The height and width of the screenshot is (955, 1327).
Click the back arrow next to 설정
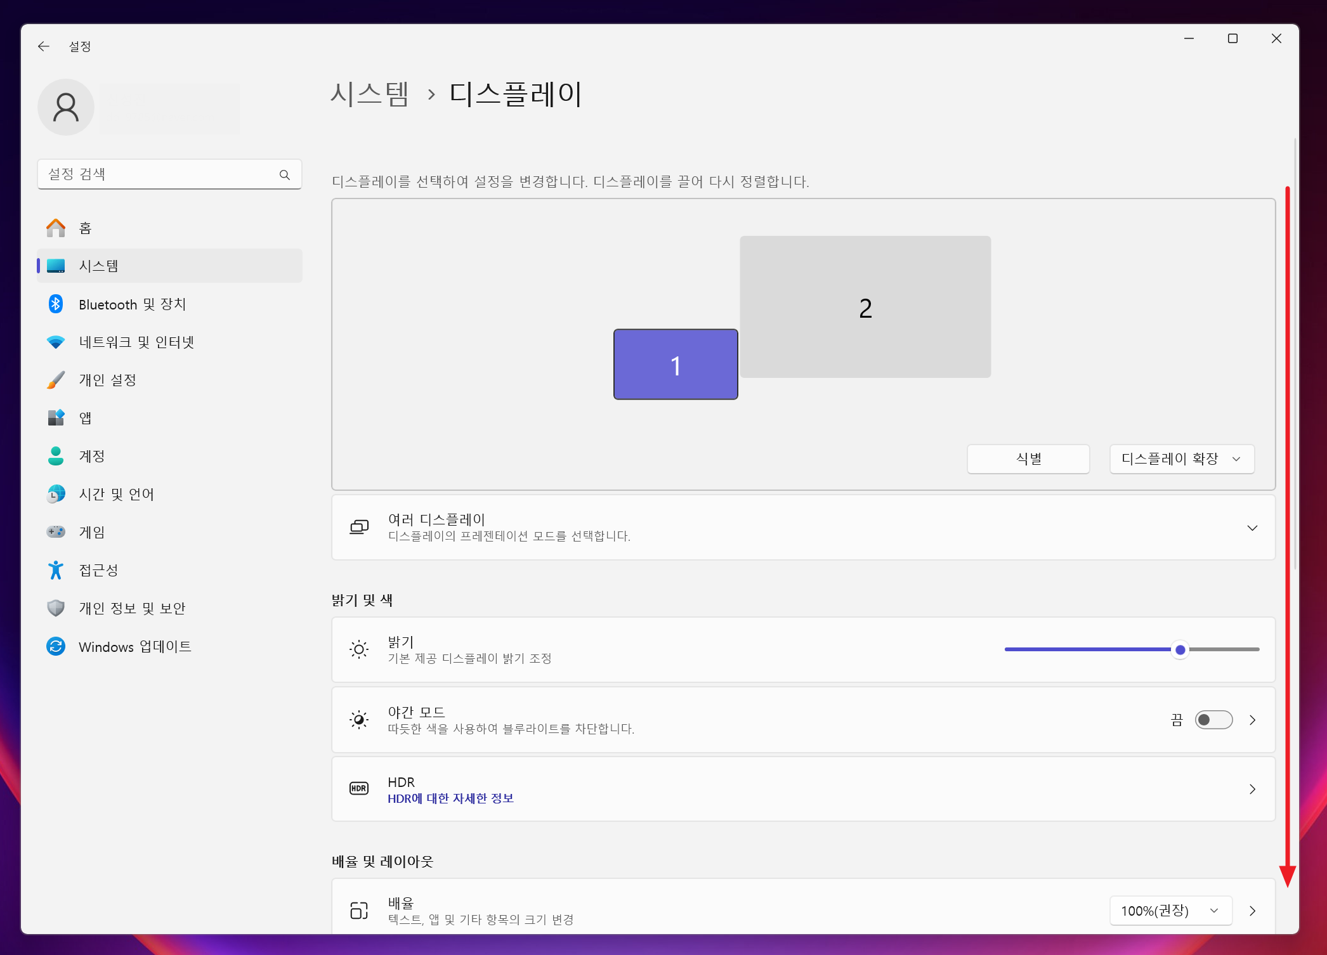click(x=43, y=46)
